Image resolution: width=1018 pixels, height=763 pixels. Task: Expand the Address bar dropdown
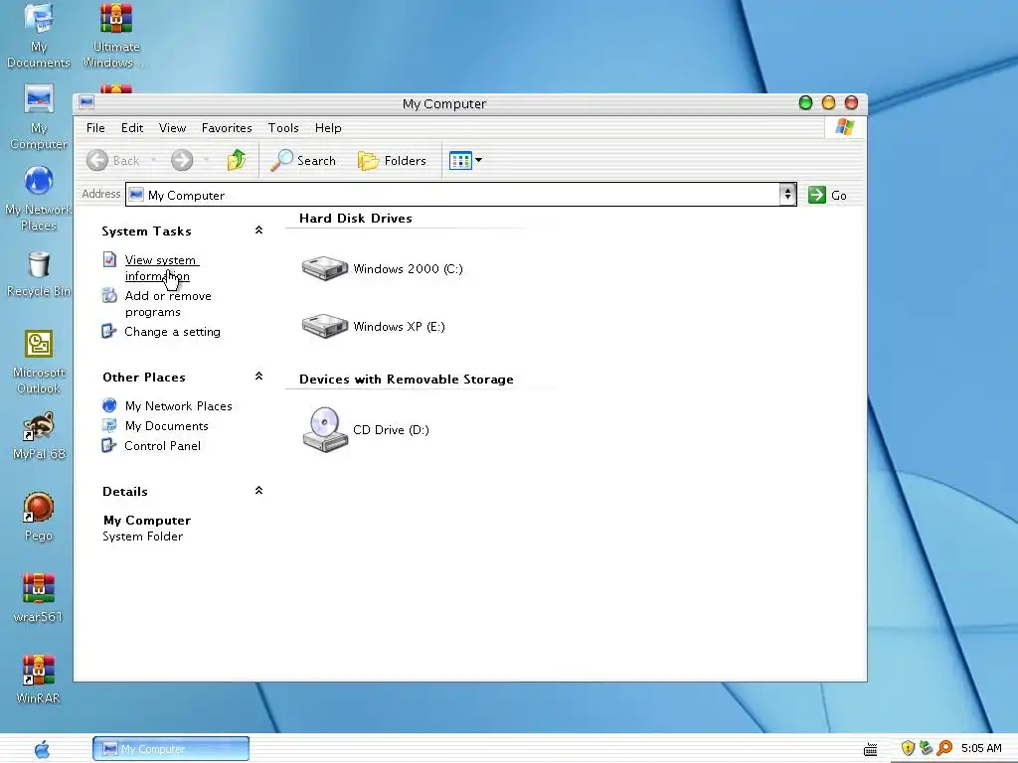point(787,194)
